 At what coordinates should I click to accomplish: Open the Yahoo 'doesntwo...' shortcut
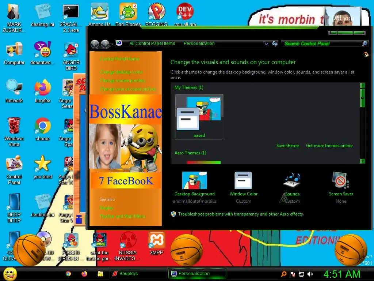(42, 53)
